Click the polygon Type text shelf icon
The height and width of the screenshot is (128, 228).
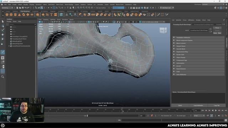point(51,15)
